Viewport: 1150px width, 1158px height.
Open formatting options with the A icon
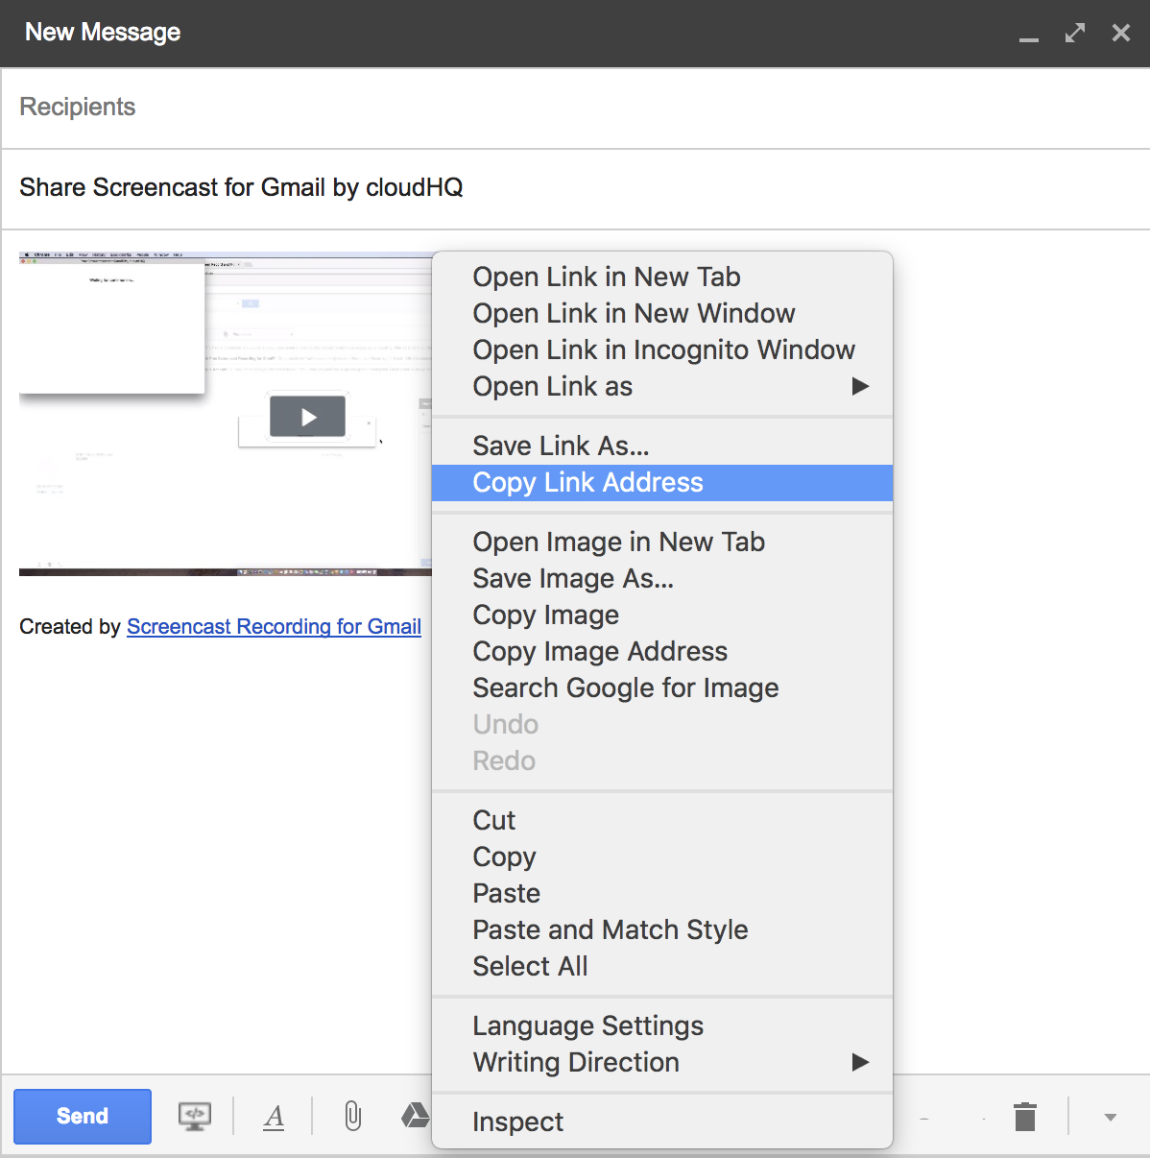(x=274, y=1116)
